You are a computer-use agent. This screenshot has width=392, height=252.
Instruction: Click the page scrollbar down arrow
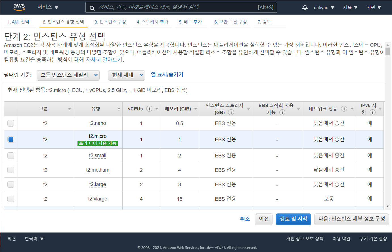[x=388, y=206]
